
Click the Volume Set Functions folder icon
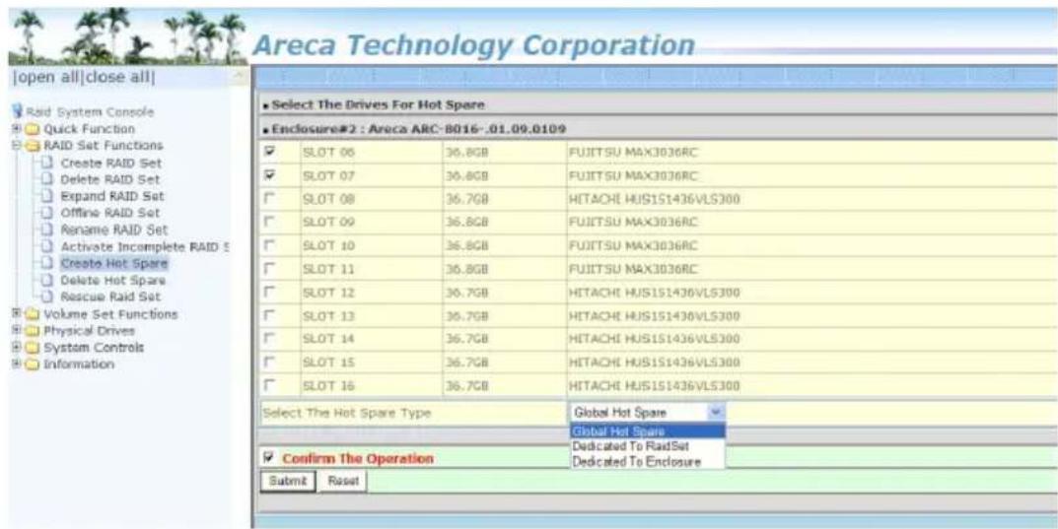(34, 314)
